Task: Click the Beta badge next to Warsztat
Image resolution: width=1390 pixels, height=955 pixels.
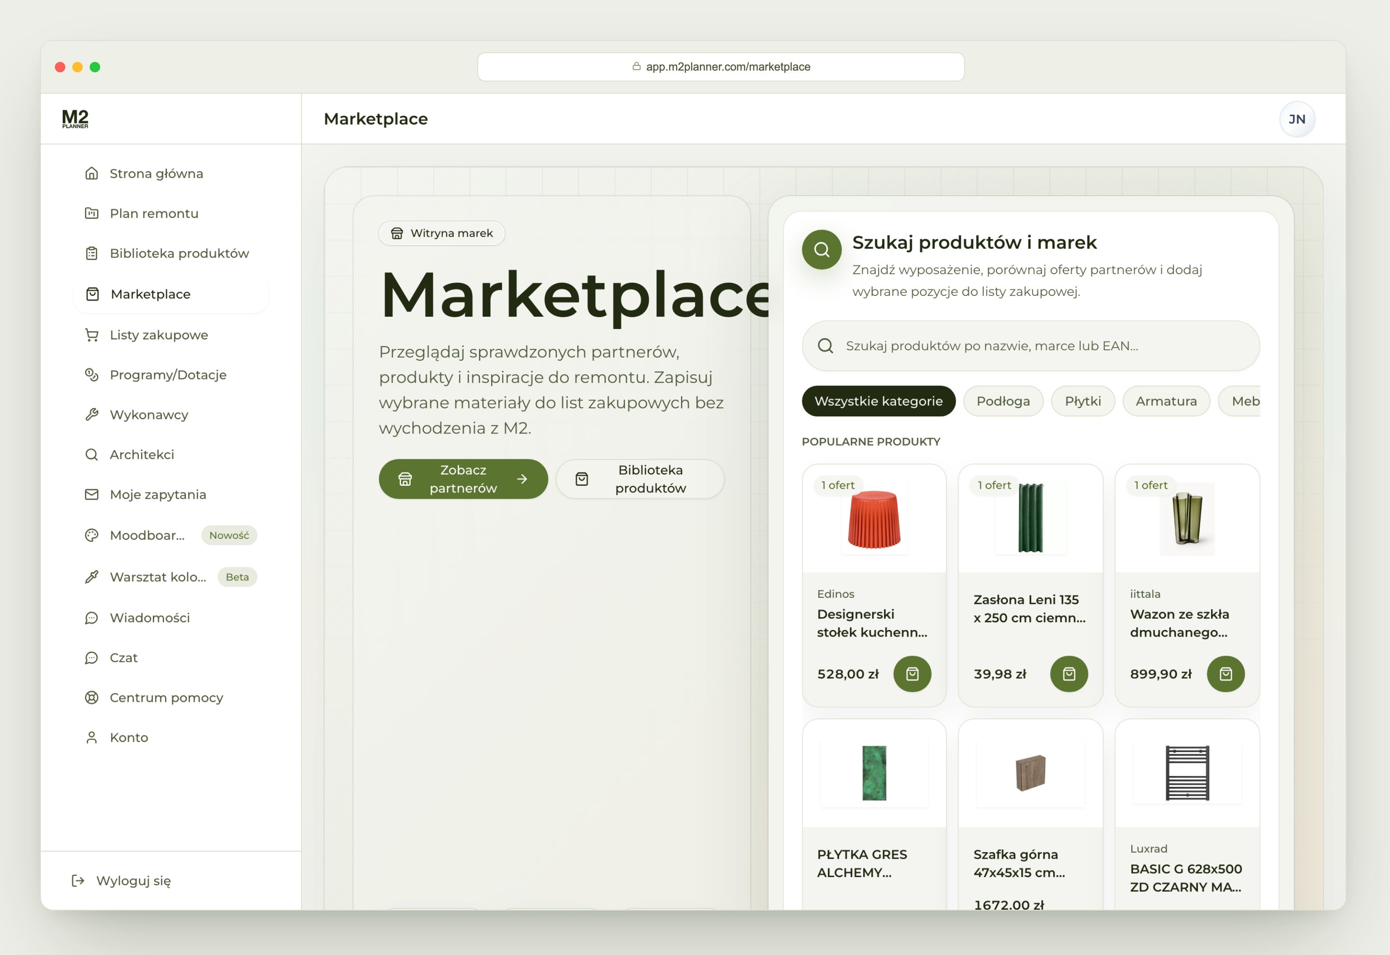Action: pyautogui.click(x=237, y=577)
